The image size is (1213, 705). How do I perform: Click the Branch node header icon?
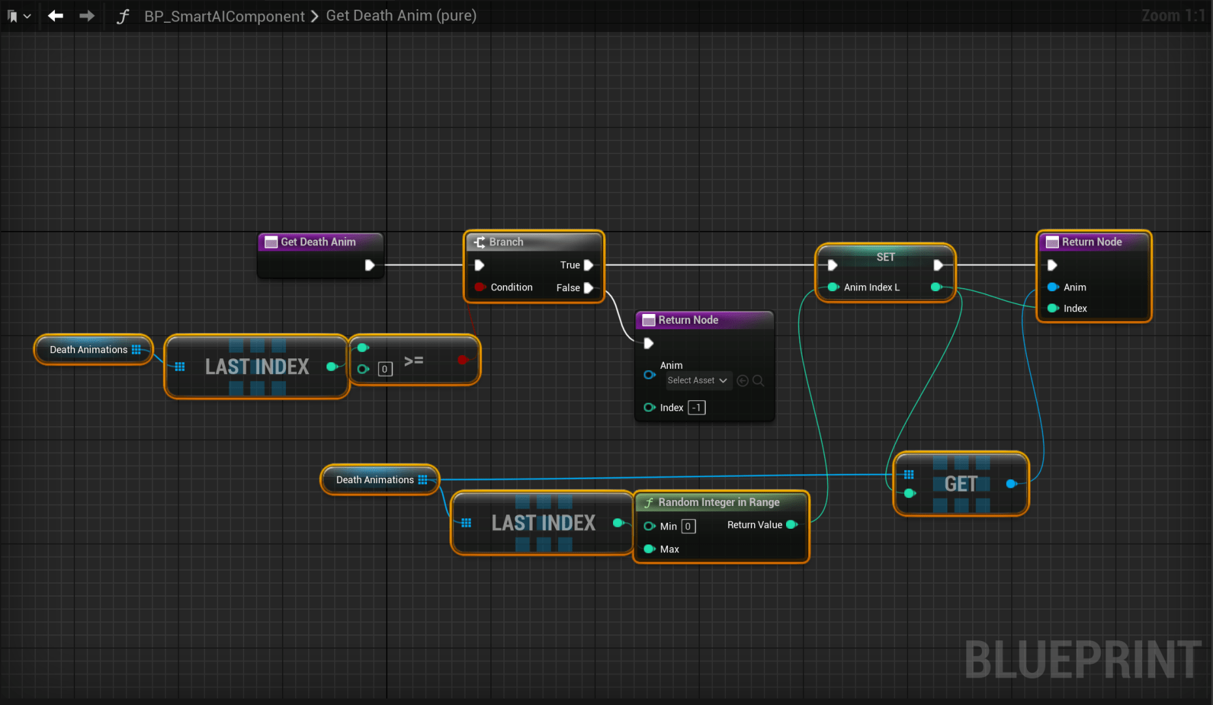tap(479, 242)
